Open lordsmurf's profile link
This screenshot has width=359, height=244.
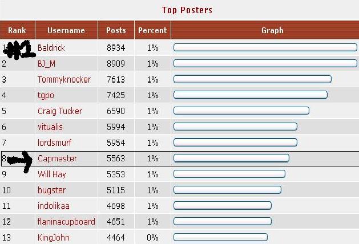coord(54,143)
